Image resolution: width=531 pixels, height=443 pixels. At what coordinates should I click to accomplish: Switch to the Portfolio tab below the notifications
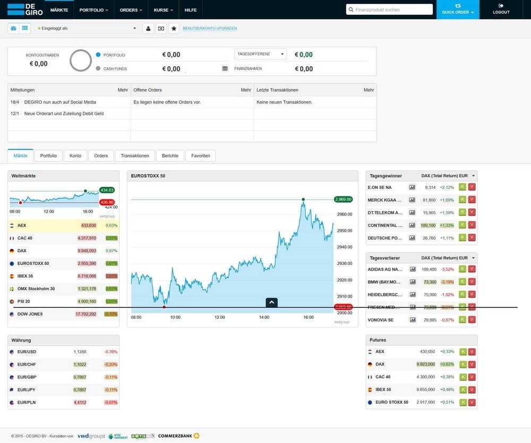(48, 155)
